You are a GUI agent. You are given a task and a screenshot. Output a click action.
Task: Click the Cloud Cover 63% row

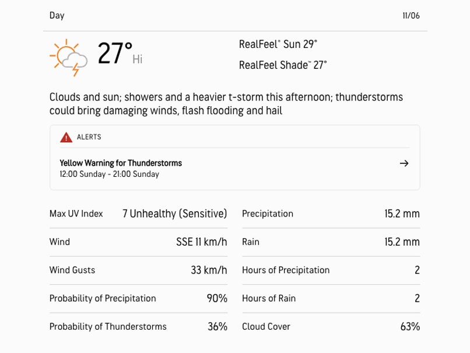331,327
